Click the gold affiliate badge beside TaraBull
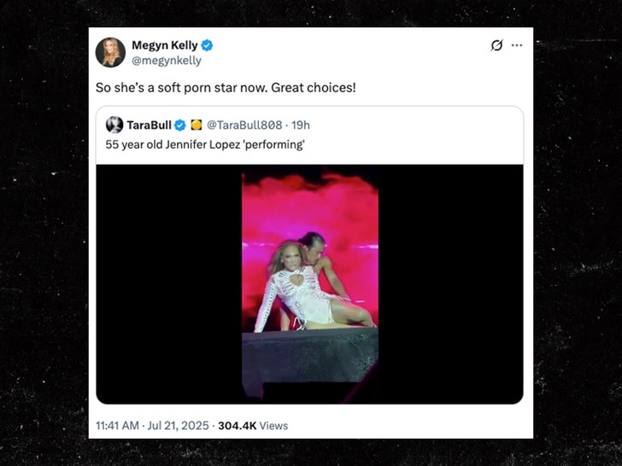The width and height of the screenshot is (622, 466). click(195, 125)
